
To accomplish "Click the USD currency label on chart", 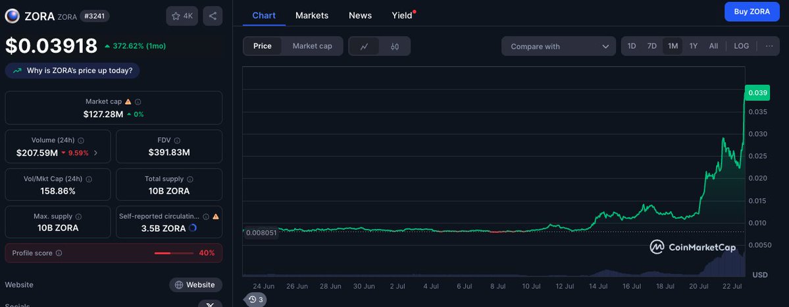I will pos(760,275).
